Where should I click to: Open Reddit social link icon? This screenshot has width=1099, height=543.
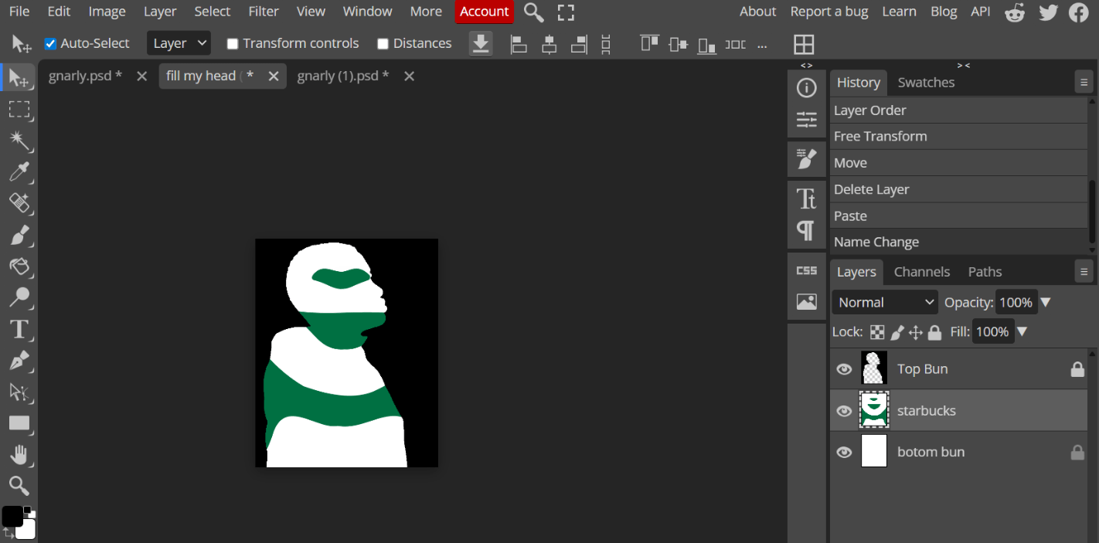pyautogui.click(x=1015, y=12)
